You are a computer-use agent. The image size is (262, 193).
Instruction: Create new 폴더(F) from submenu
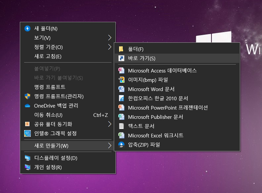pos(177,49)
